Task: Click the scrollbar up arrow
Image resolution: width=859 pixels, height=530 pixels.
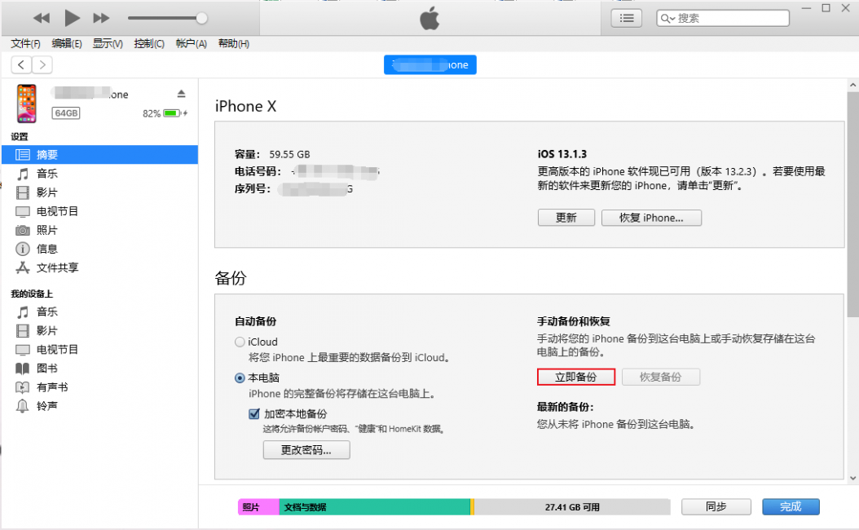Action: click(852, 85)
